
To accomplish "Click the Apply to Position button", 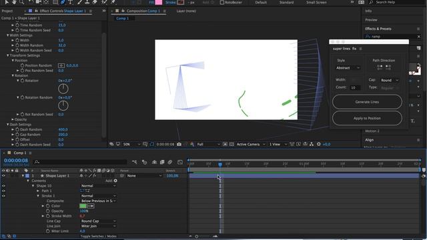I will tap(367, 119).
